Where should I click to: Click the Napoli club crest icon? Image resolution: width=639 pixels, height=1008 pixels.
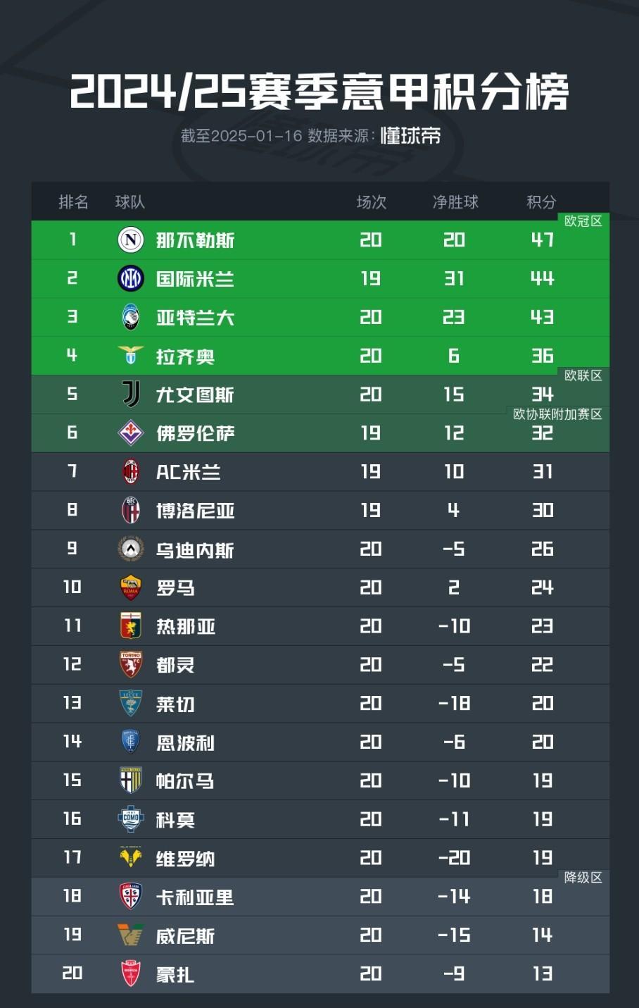(x=131, y=240)
